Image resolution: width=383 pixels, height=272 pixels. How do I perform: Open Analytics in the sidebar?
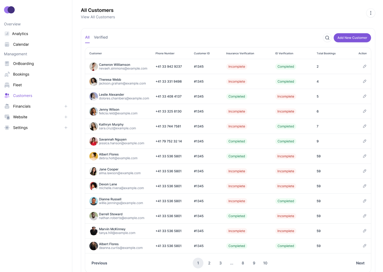pos(20,34)
